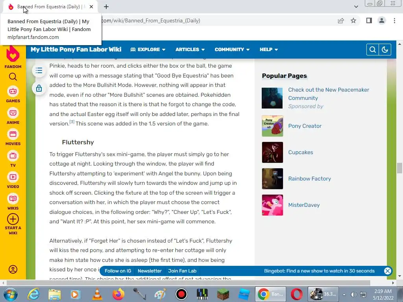
Task: Click the page scroll down arrow
Action: coord(399,276)
